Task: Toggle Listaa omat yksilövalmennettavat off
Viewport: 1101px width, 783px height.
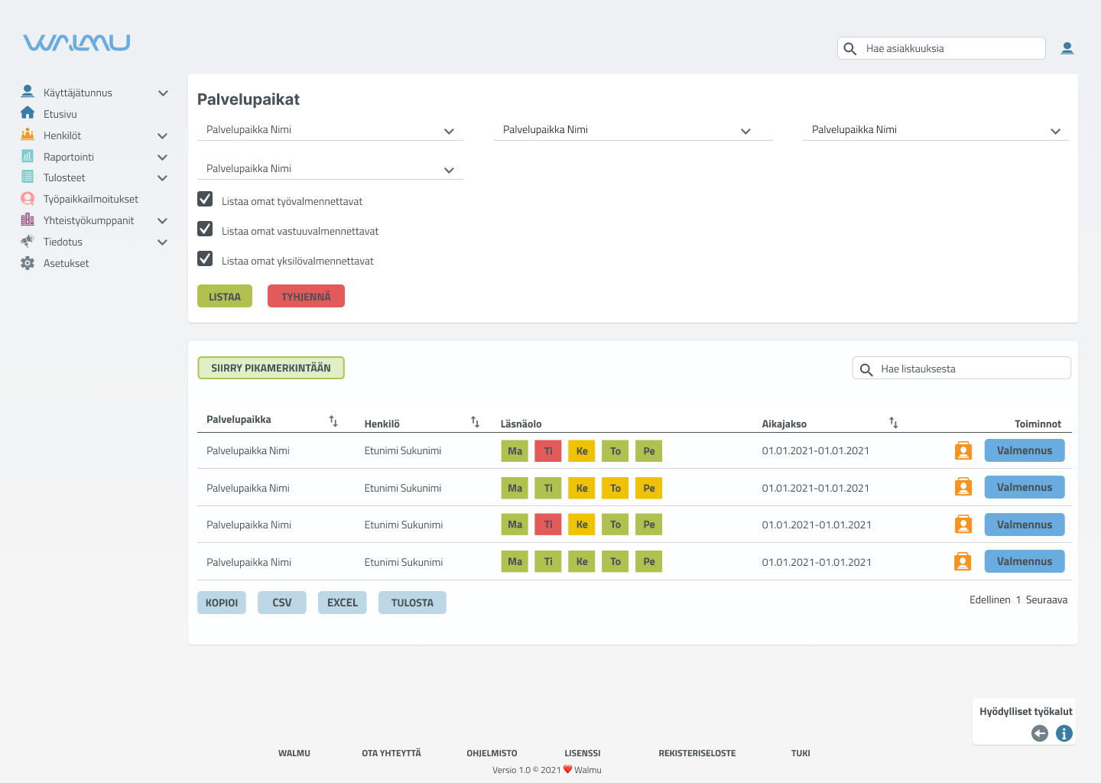Action: pyautogui.click(x=204, y=258)
